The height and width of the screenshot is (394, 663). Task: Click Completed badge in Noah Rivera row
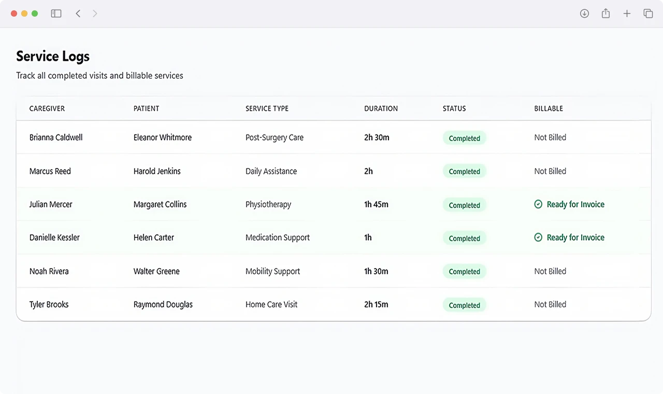(465, 271)
